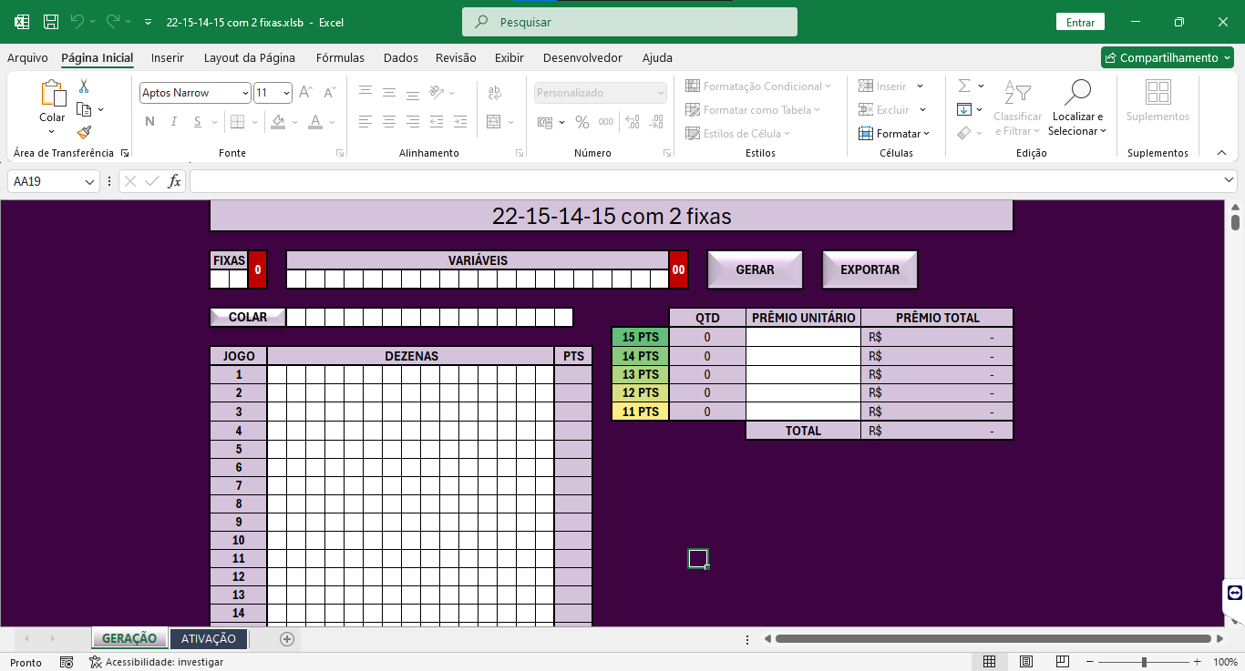
Task: Open the Name Box AA19 dropdown
Action: click(89, 182)
